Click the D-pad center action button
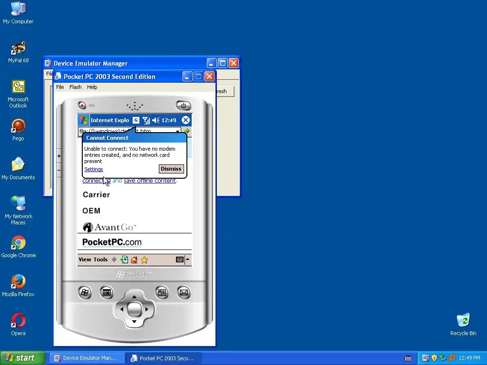 click(134, 309)
